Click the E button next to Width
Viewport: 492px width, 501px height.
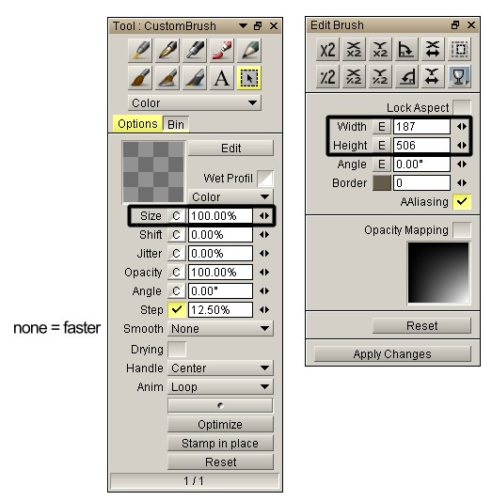click(382, 127)
